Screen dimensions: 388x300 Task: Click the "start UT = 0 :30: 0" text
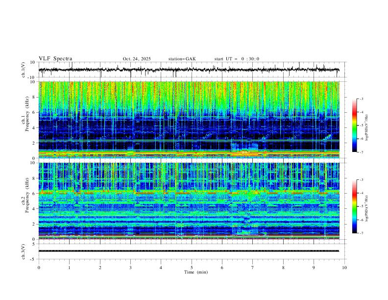pos(237,59)
